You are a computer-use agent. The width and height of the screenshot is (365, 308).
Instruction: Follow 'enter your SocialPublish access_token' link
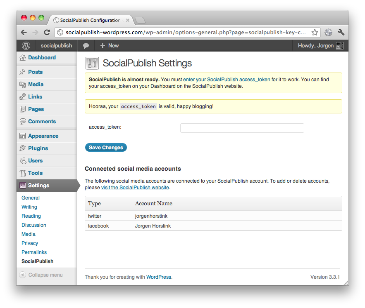pos(227,80)
